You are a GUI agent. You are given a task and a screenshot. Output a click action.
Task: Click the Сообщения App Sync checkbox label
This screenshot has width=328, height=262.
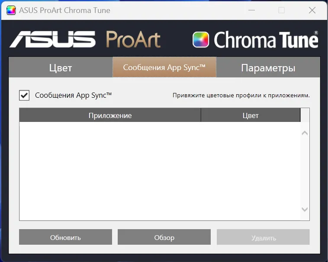coord(73,95)
